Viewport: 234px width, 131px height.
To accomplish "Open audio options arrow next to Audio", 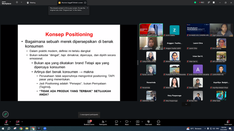I will [x=10, y=122].
